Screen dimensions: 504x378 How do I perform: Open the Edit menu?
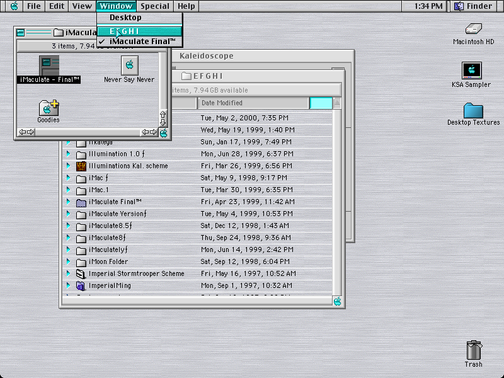point(57,6)
